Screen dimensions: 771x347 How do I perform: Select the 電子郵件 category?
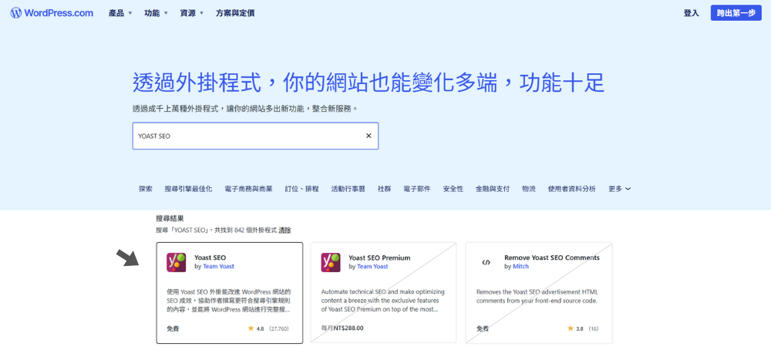417,189
